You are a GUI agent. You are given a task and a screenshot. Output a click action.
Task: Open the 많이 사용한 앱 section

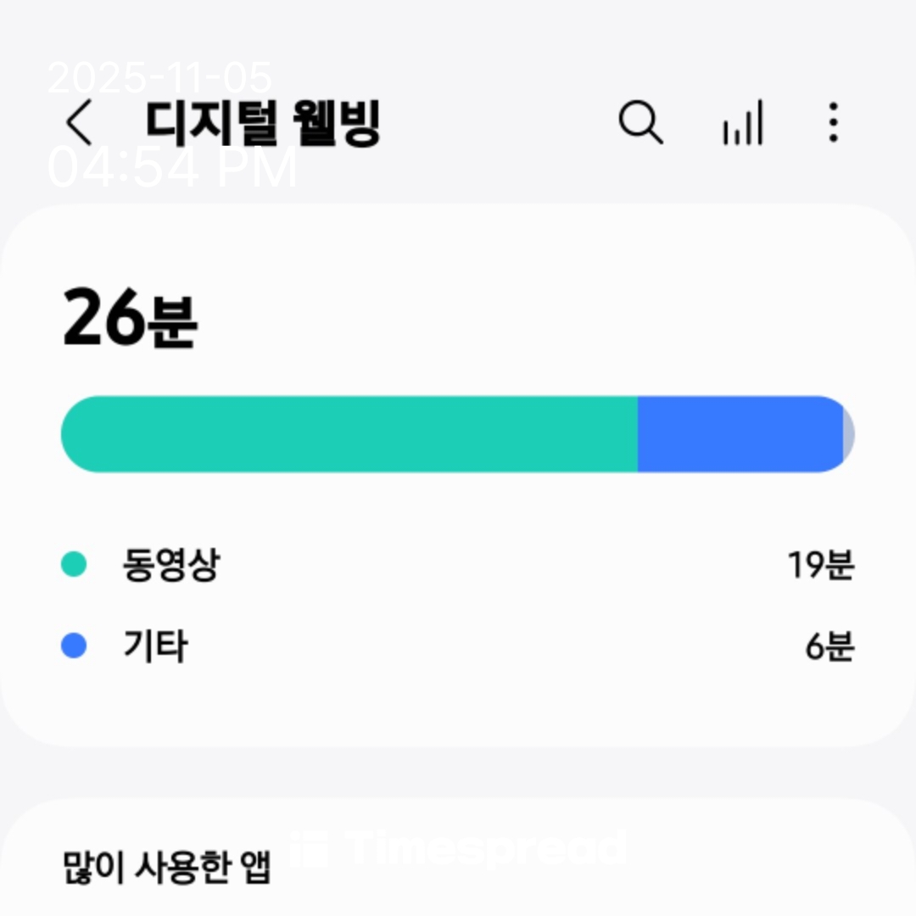point(166,867)
